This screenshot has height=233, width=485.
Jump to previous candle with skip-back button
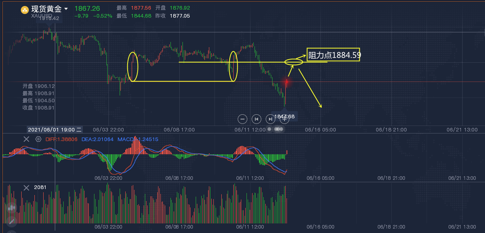tap(256, 119)
